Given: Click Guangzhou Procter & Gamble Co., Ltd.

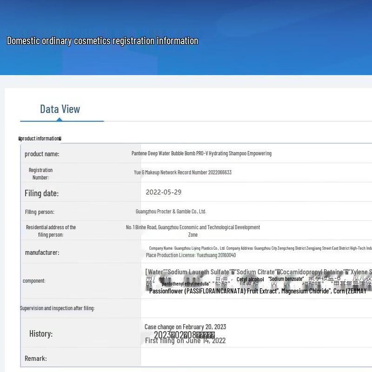Looking at the screenshot, I should pyautogui.click(x=171, y=212).
